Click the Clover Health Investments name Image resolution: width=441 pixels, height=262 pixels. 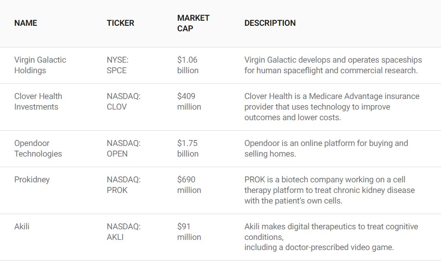pos(38,101)
